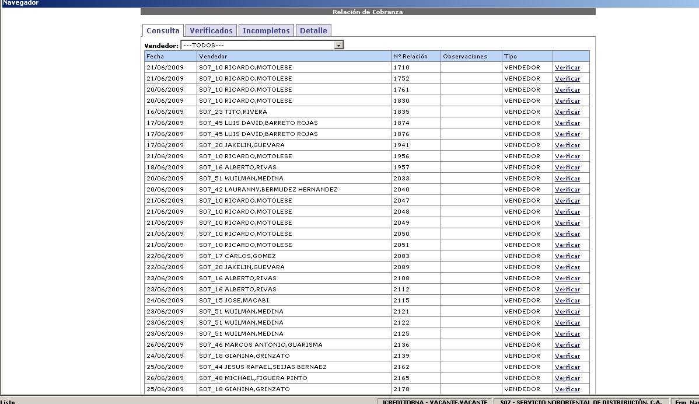The width and height of the screenshot is (699, 404).
Task: Click Verificar for relation 2108
Action: 568,278
